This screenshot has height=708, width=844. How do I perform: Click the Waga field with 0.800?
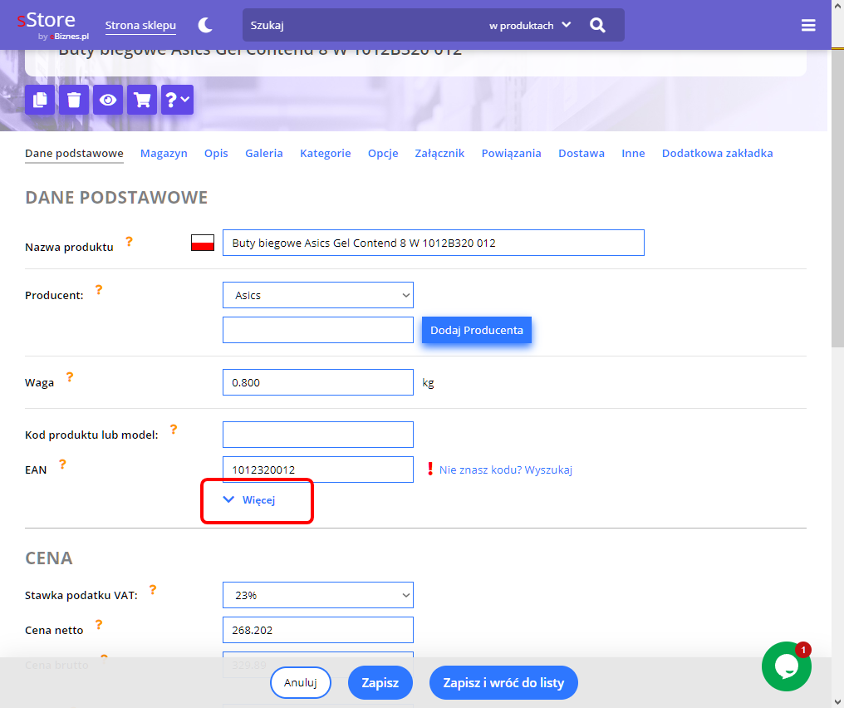(318, 382)
